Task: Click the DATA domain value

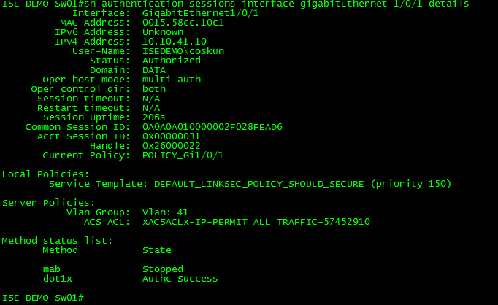Action: 154,70
